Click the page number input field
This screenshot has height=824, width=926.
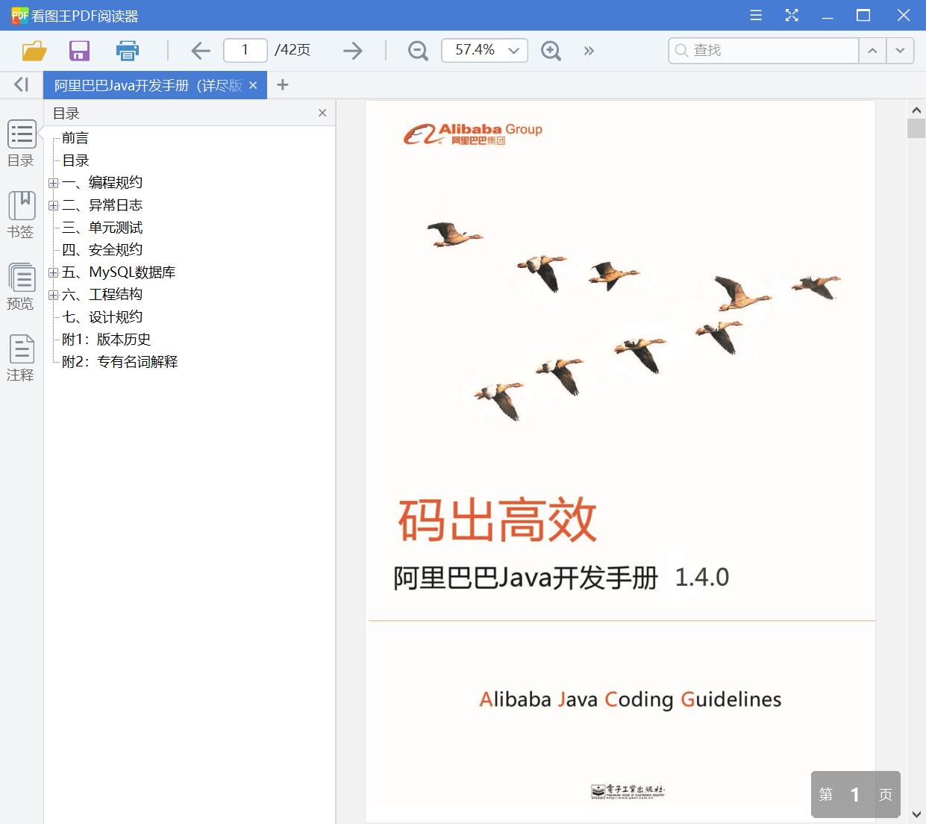pos(245,50)
